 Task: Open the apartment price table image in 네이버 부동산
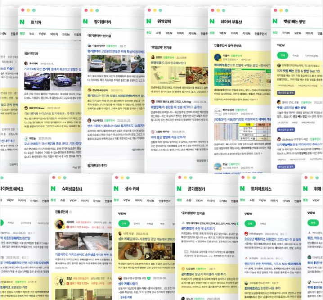click(x=242, y=132)
